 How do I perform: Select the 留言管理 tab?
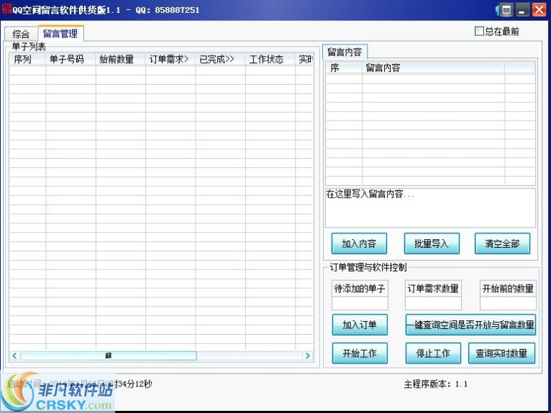[60, 33]
